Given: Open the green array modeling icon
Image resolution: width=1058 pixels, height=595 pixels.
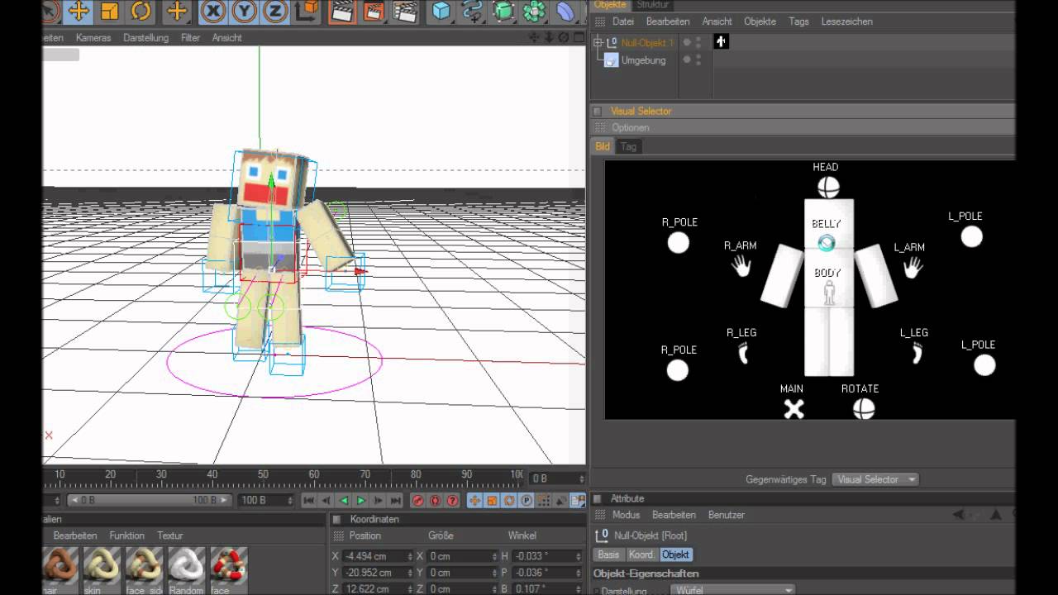Looking at the screenshot, I should pyautogui.click(x=534, y=11).
